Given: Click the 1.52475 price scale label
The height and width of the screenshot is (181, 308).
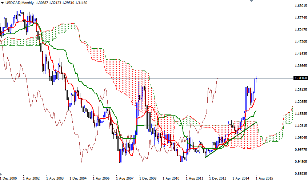Looking at the screenshot, I should [x=301, y=30].
